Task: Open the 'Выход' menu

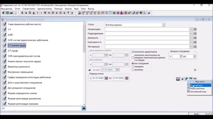Action: tap(91, 9)
